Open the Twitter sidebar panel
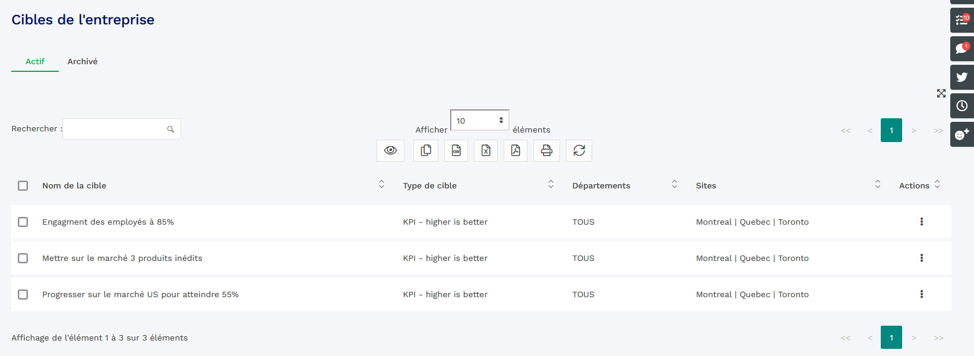Viewport: 974px width, 356px height. coord(962,77)
